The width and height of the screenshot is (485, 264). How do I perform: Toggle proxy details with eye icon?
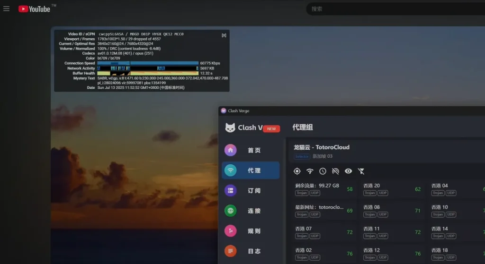tap(348, 171)
